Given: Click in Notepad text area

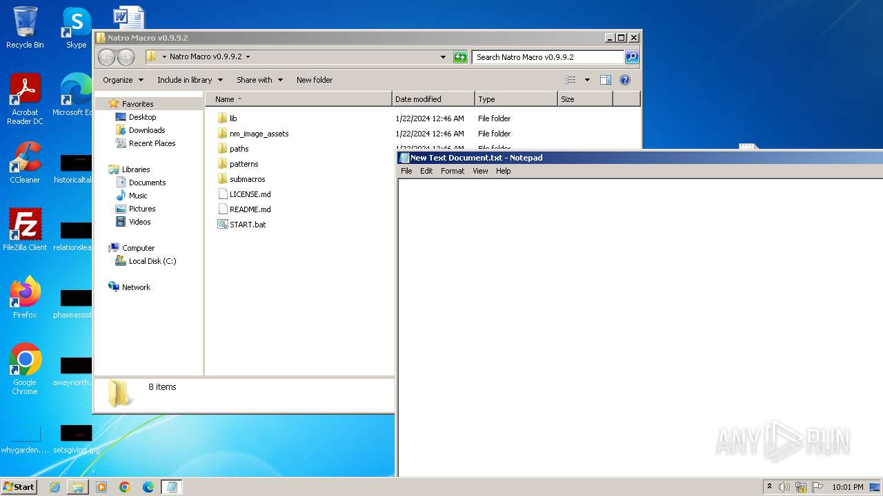Looking at the screenshot, I should 640,327.
